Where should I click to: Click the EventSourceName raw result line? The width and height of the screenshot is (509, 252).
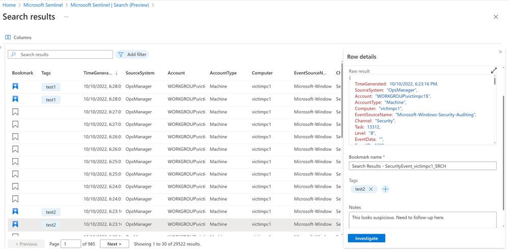pyautogui.click(x=416, y=115)
